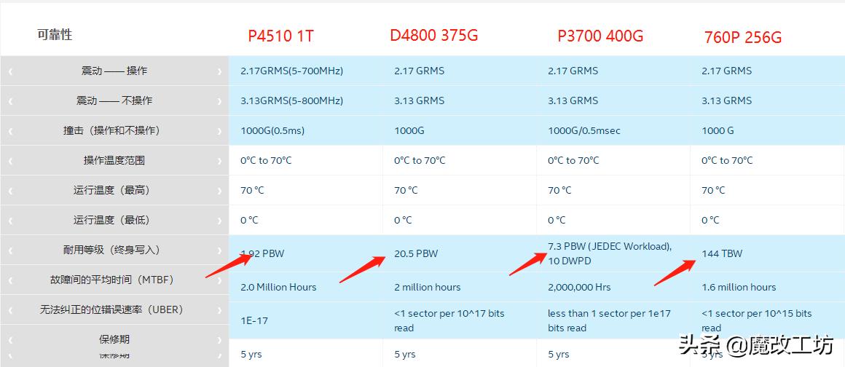The width and height of the screenshot is (845, 367).
Task: Click left chevron on 故障间的平均时间(MTBF) row
Action: (10, 280)
